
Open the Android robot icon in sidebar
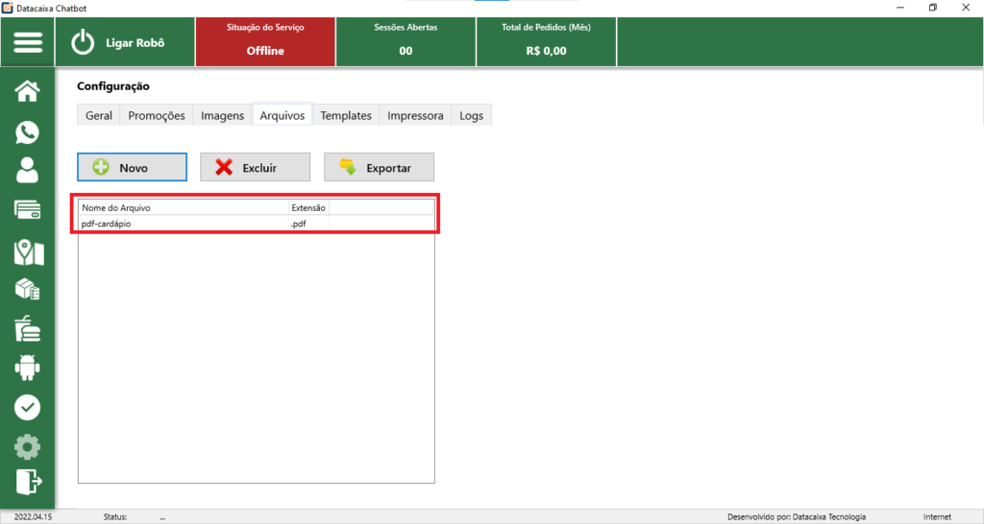pos(28,368)
